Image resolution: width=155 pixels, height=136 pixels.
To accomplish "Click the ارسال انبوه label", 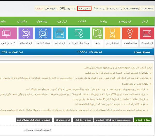I will tap(59, 43).
